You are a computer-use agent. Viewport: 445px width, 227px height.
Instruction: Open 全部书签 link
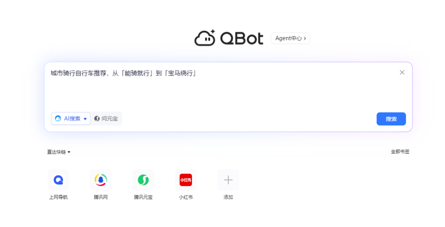click(x=400, y=152)
